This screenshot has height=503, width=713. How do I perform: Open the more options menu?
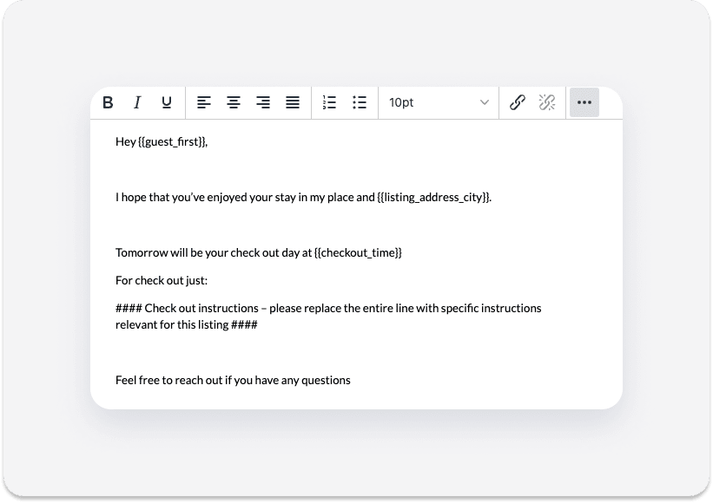584,102
